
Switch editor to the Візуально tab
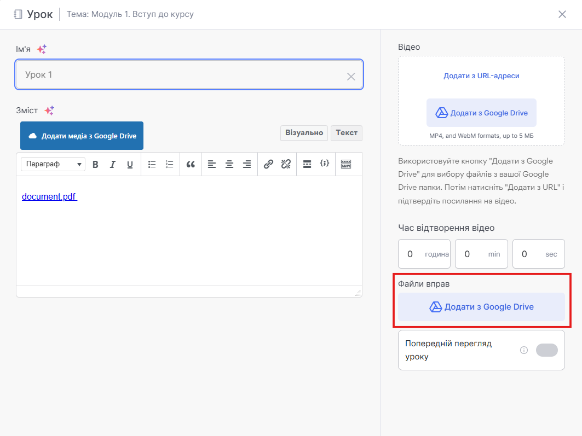pyautogui.click(x=304, y=133)
